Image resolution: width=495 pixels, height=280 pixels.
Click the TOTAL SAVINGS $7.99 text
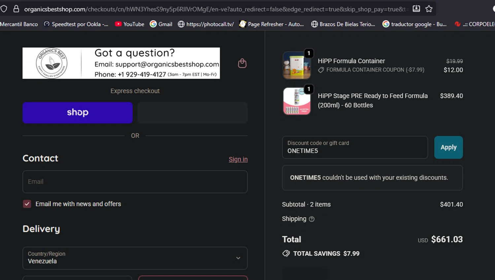(x=326, y=254)
